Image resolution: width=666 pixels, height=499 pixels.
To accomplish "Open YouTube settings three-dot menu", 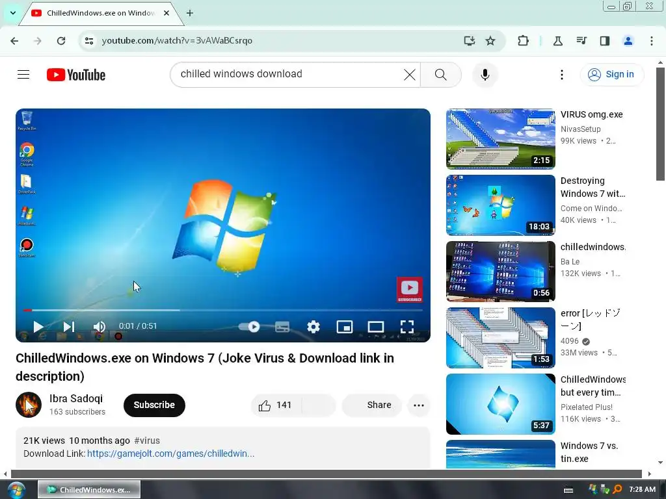I will tap(561, 75).
